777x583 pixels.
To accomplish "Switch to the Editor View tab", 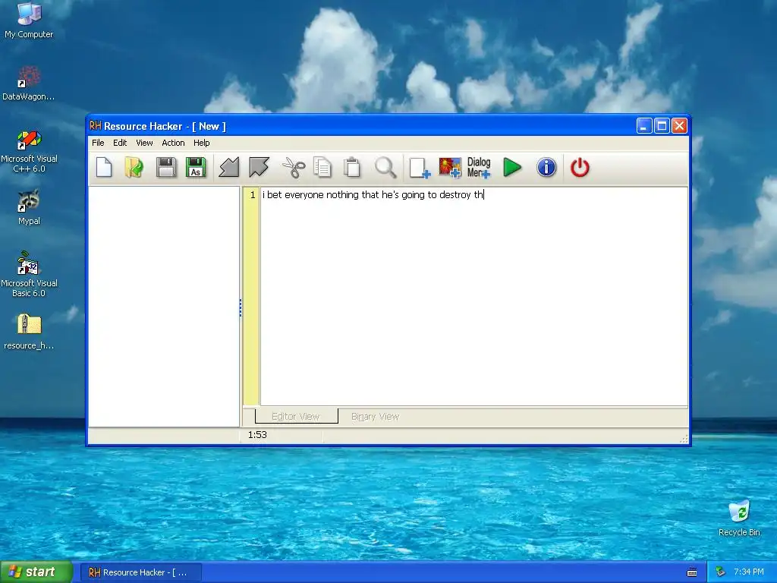I will tap(297, 417).
